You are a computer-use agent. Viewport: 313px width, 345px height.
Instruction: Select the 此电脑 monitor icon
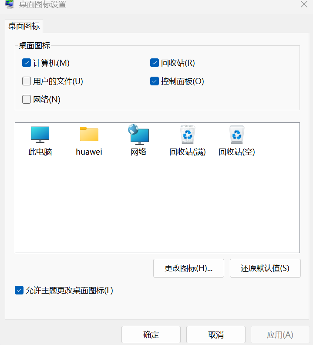point(40,135)
